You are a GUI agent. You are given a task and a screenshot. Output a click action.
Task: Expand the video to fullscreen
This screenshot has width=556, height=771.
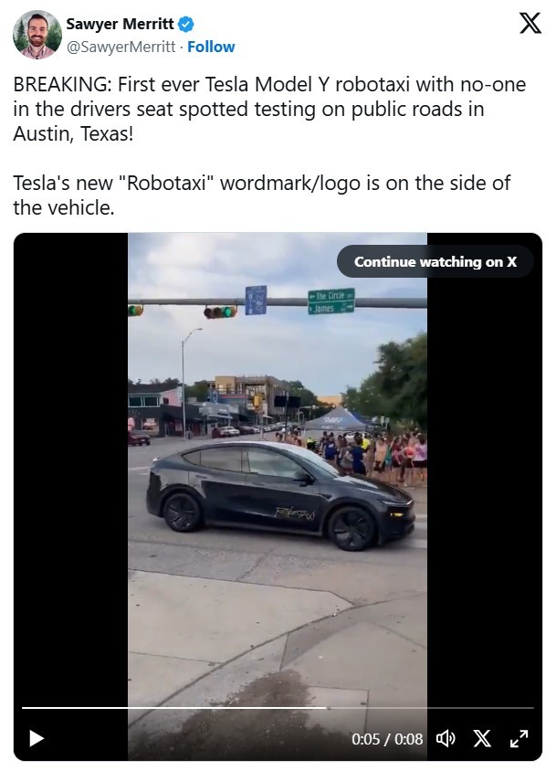[519, 738]
